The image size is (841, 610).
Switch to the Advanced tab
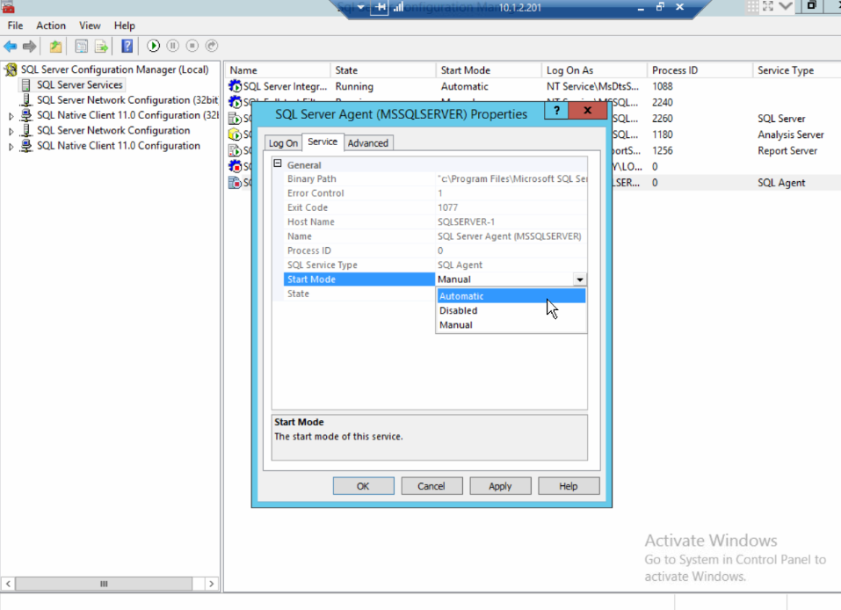point(368,143)
